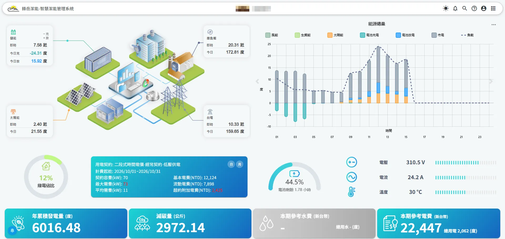This screenshot has height=239, width=505.
Task: Toggle 風能 series in chart legend
Action: click(x=272, y=35)
